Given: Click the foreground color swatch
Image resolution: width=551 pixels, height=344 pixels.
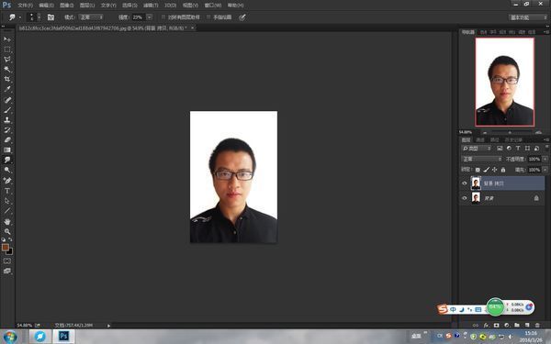Looking at the screenshot, I should tap(6, 247).
